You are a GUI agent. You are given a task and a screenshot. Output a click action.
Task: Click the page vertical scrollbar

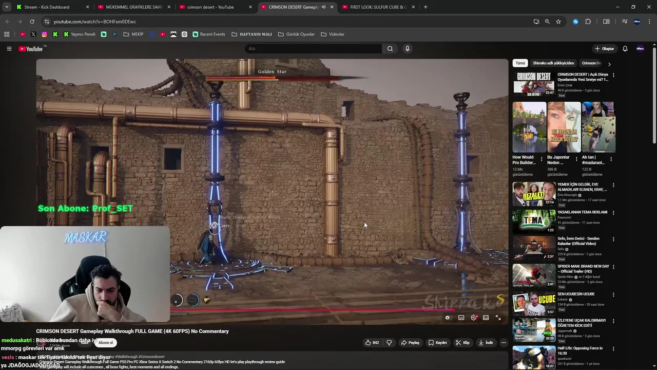[654, 95]
